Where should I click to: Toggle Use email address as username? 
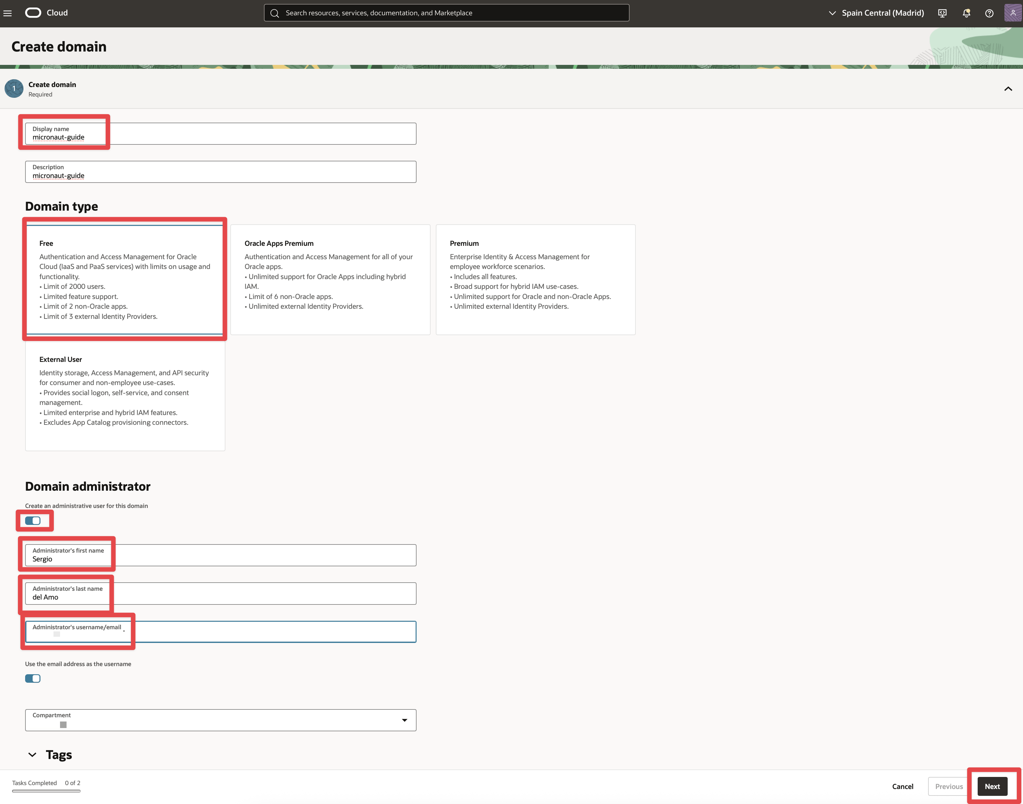(x=33, y=678)
